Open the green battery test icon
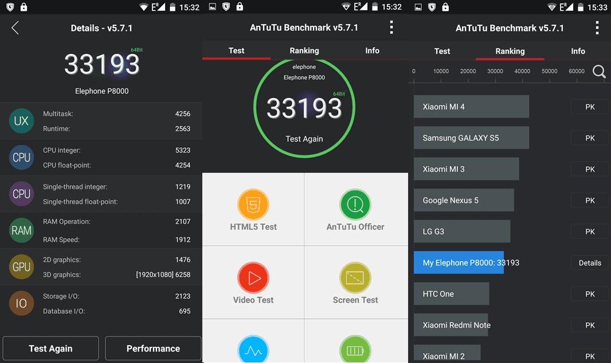 (x=355, y=349)
